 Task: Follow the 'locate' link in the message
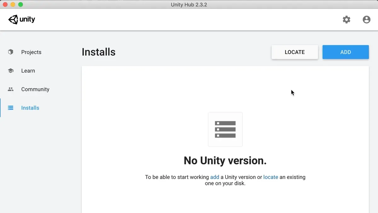[x=271, y=177]
